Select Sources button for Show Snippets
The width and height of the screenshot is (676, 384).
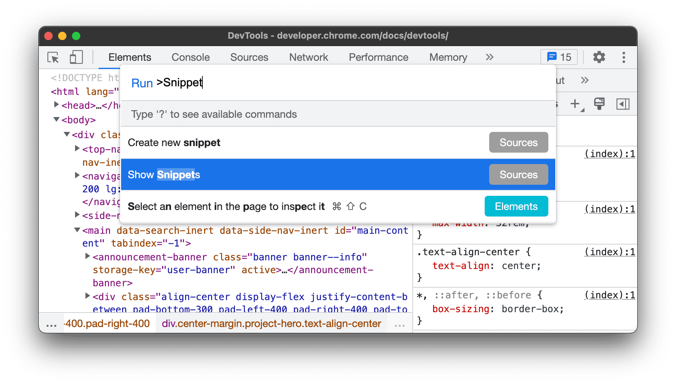coord(518,175)
